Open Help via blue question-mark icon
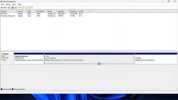The image size is (178, 100). tap(13, 7)
